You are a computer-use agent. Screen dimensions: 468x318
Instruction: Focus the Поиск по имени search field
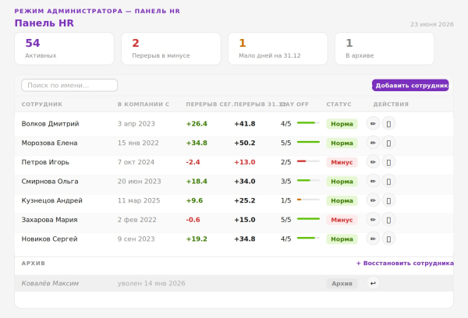[x=69, y=85]
